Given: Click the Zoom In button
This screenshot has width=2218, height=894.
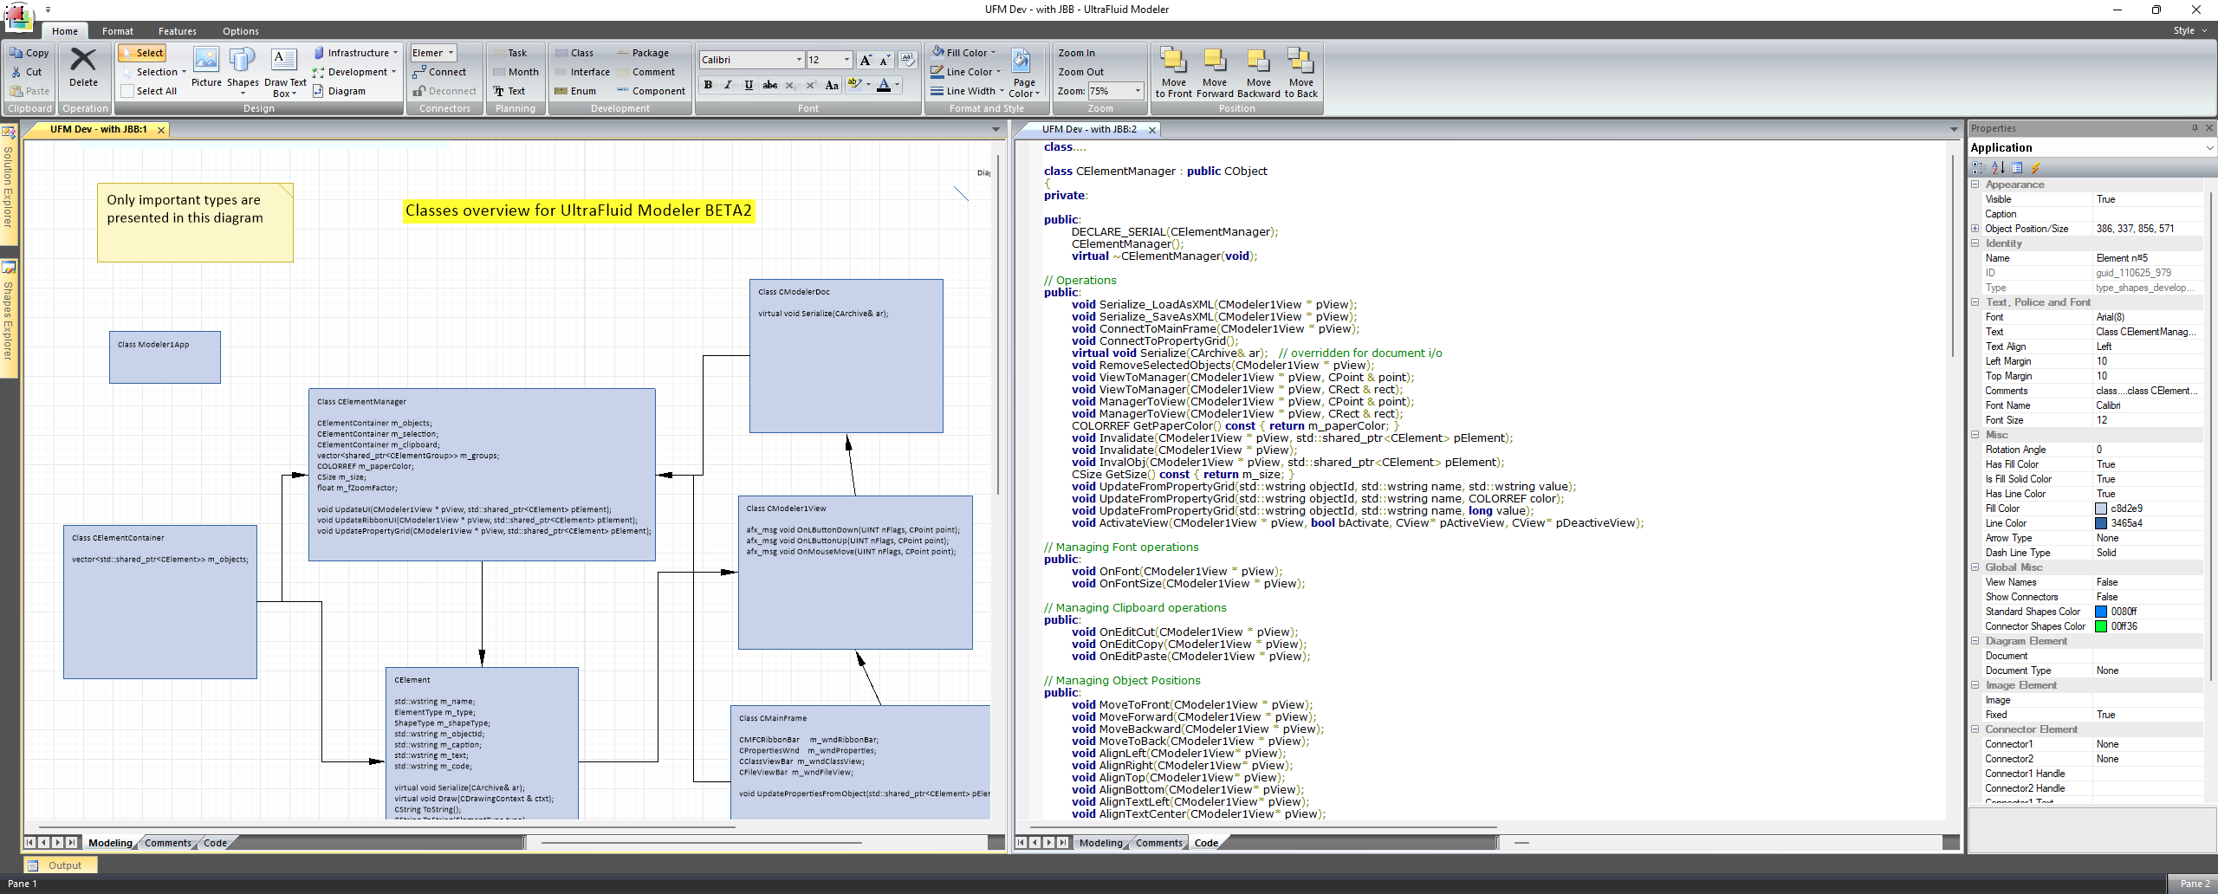Looking at the screenshot, I should (1076, 53).
